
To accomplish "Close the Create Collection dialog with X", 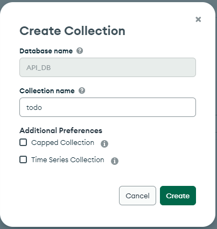I will coord(198,19).
